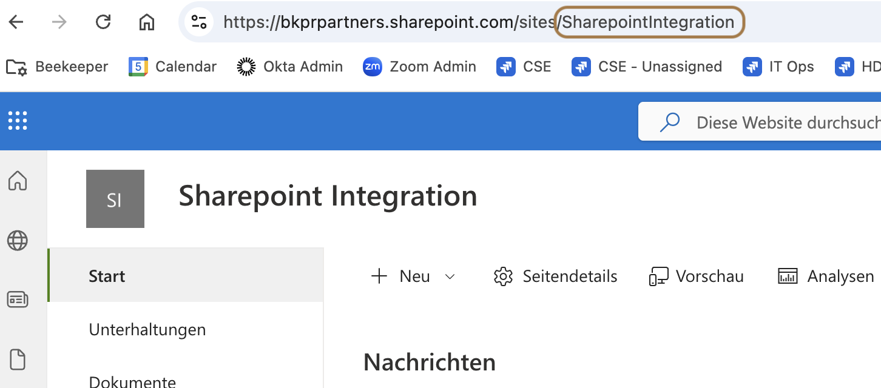Open the SharePoint app launcher waffle icon
Viewport: 881px width, 388px height.
coord(18,121)
